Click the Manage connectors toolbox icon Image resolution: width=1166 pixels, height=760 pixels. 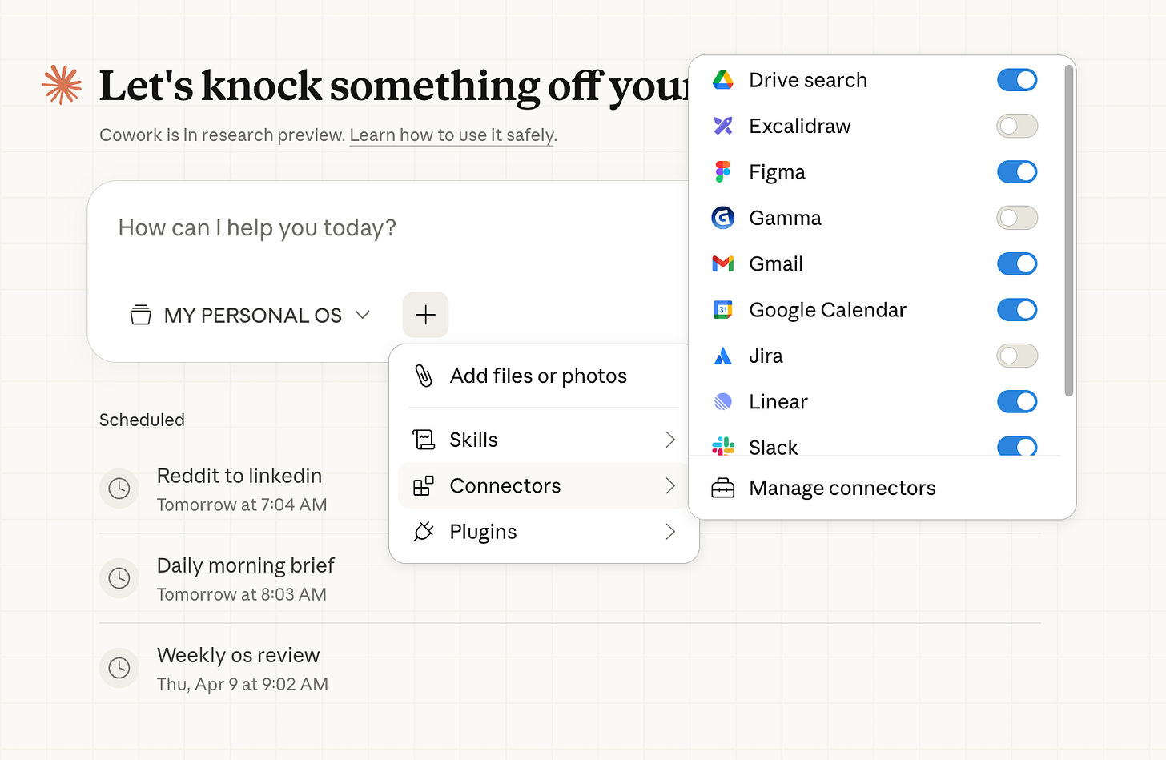click(x=723, y=488)
